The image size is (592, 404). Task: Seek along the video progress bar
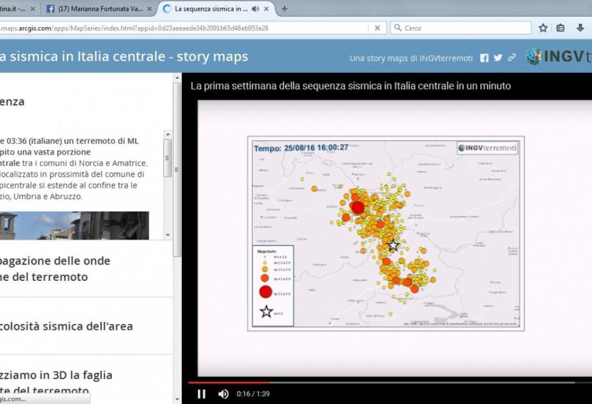pyautogui.click(x=390, y=382)
